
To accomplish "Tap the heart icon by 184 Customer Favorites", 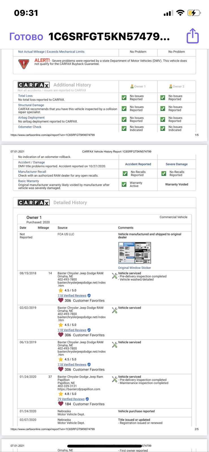I will (61, 404).
